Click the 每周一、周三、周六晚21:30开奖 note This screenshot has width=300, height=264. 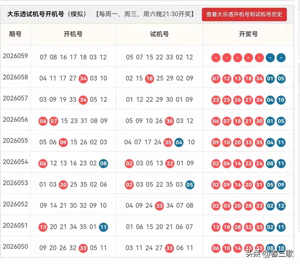pyautogui.click(x=145, y=14)
